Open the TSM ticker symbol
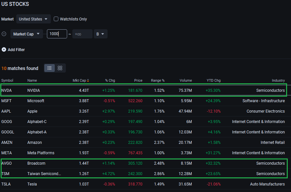This screenshot has width=291, height=192. click(x=6, y=174)
